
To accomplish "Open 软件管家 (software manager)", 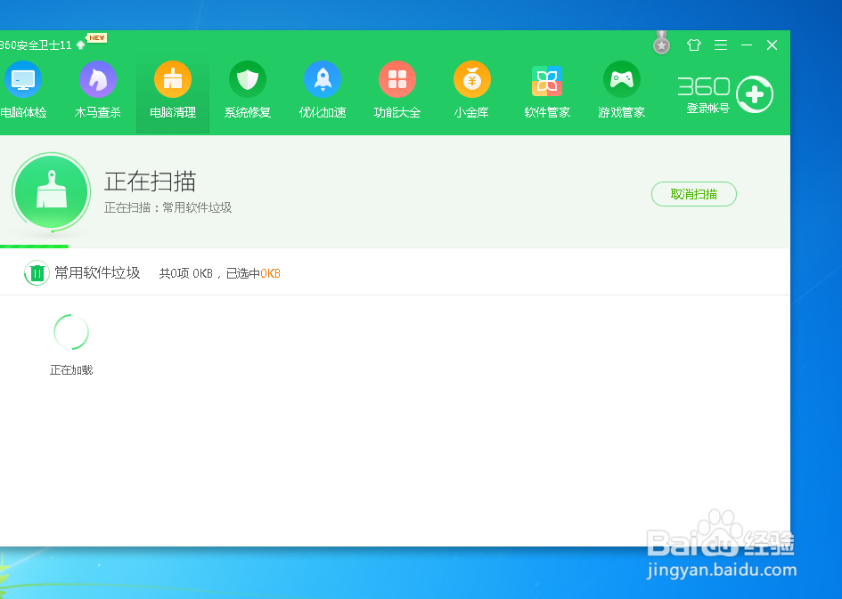I will point(547,89).
